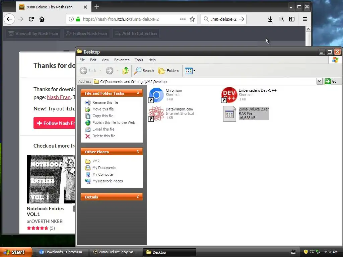Click Nash Fran hyperlink on page
This screenshot has height=257, width=343.
tap(59, 97)
